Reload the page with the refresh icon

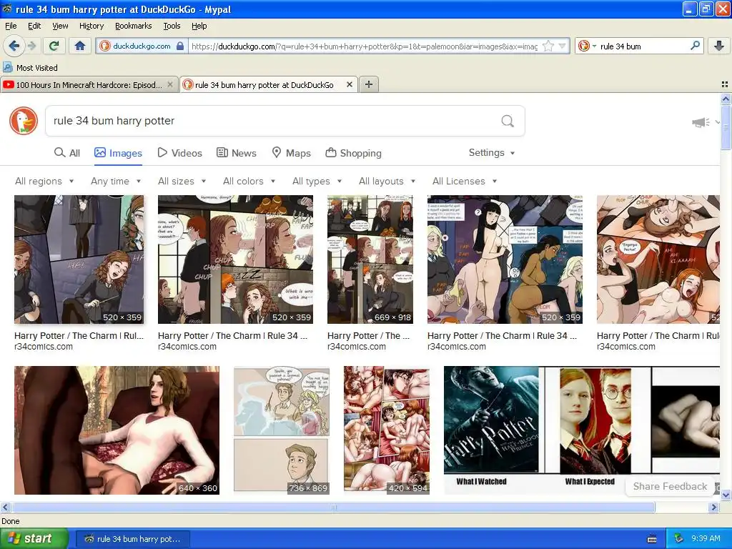[54, 46]
